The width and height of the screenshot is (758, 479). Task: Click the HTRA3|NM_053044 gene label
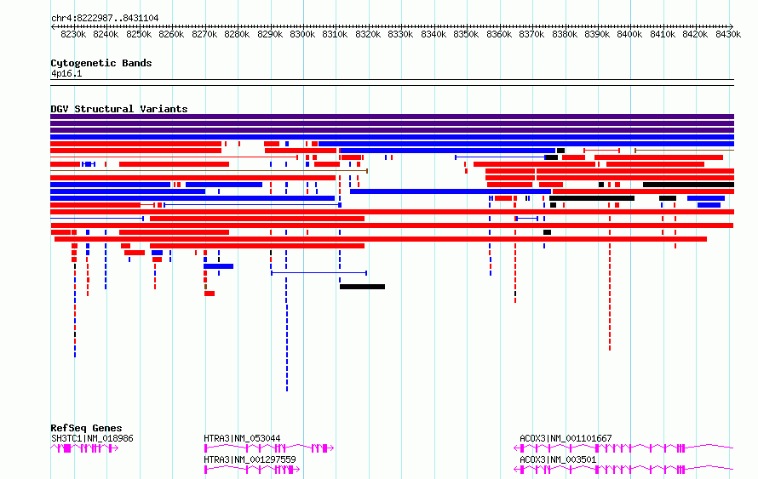[x=242, y=438]
